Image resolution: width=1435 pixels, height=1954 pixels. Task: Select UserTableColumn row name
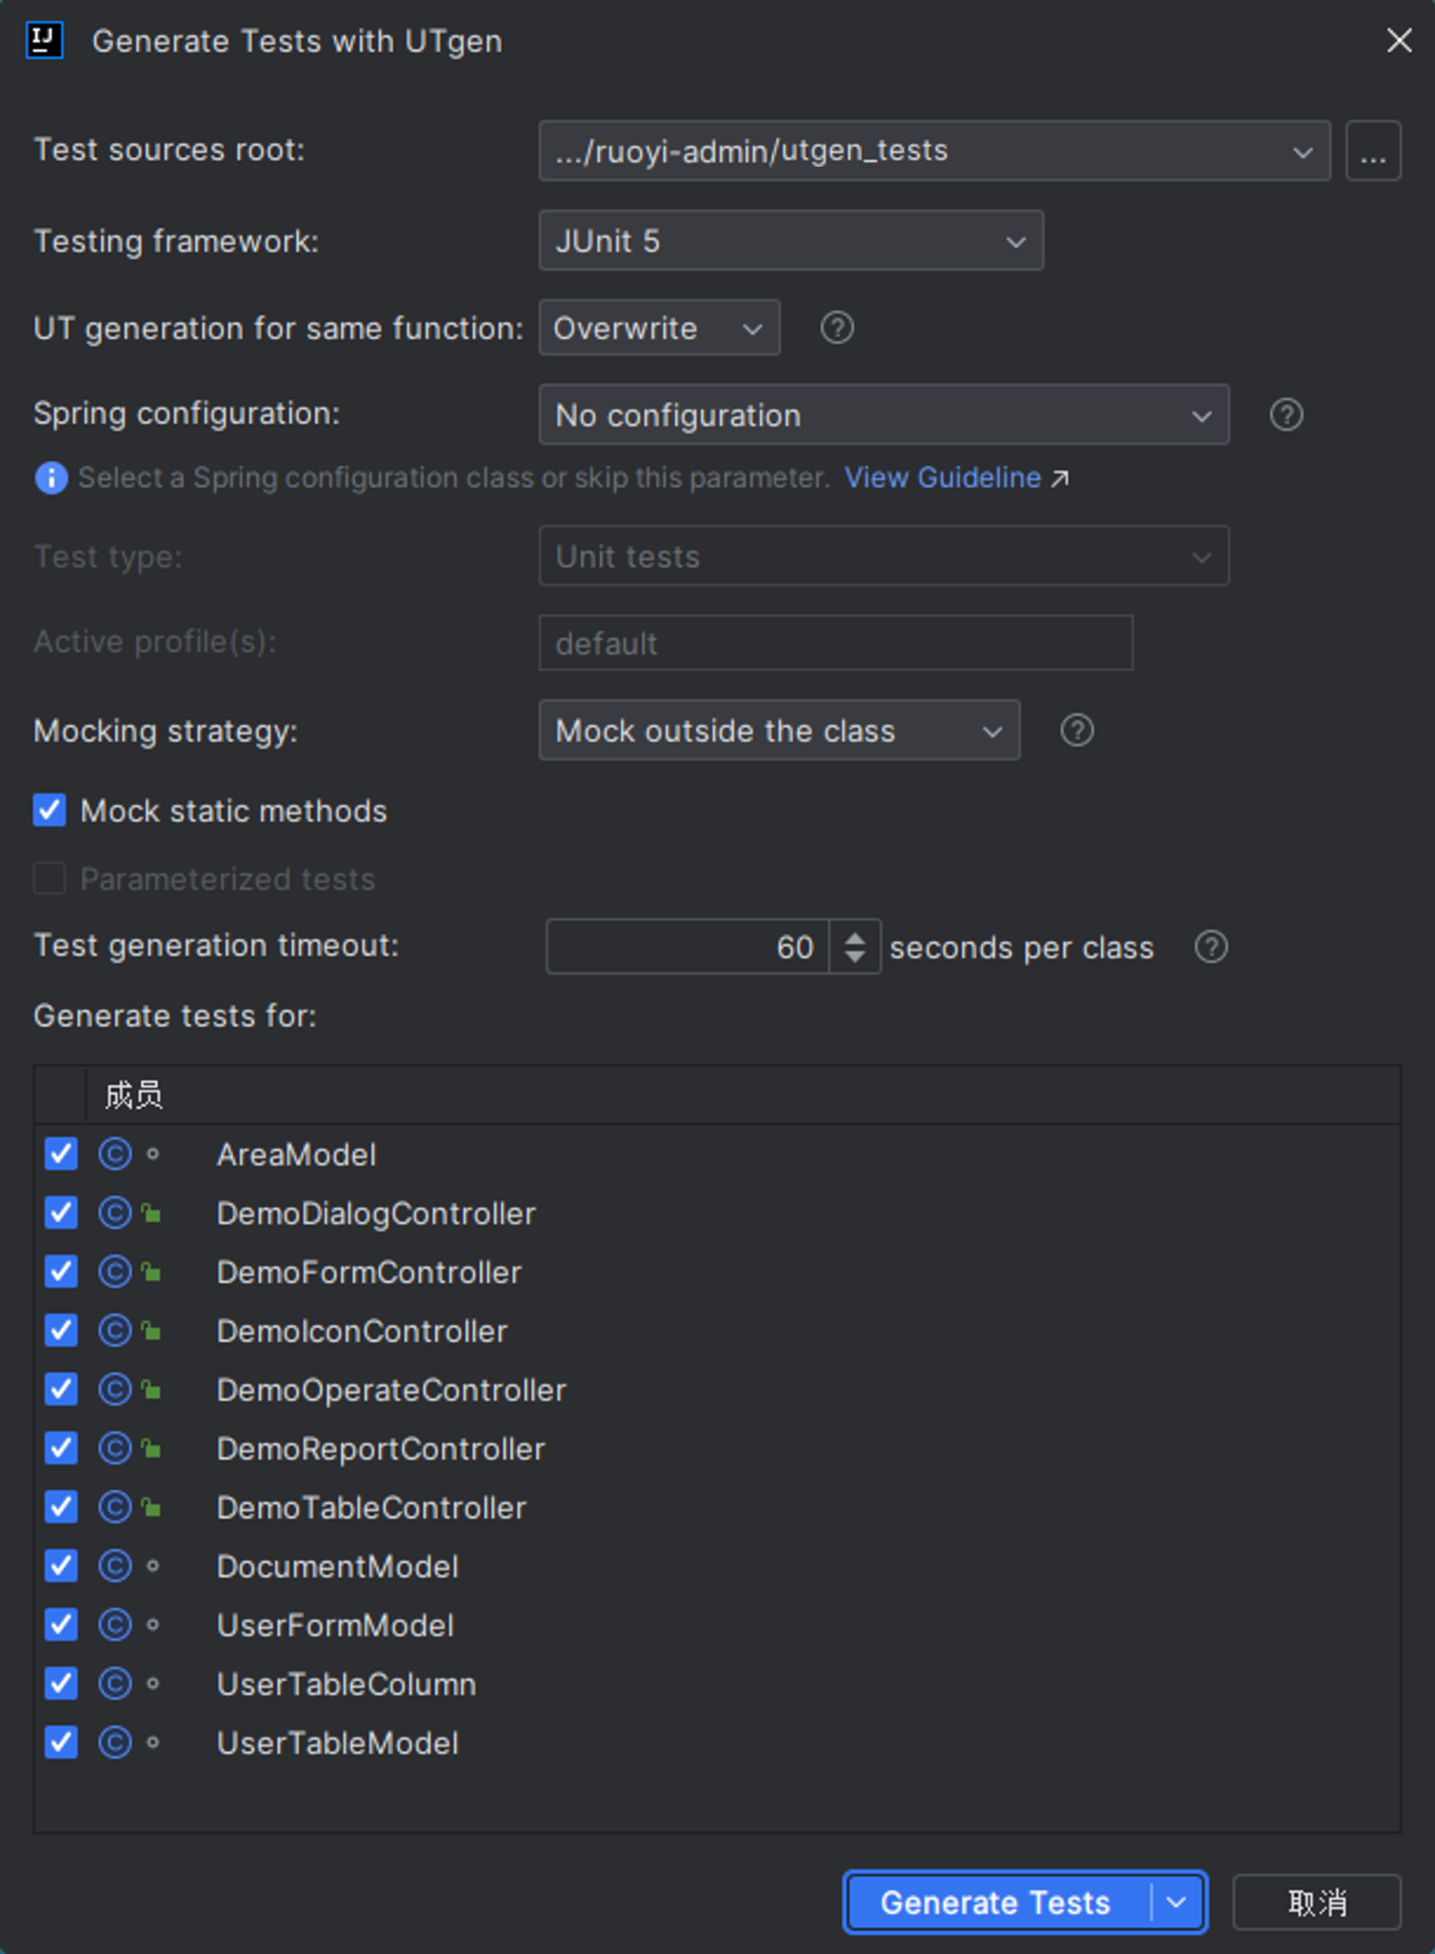pos(346,1684)
